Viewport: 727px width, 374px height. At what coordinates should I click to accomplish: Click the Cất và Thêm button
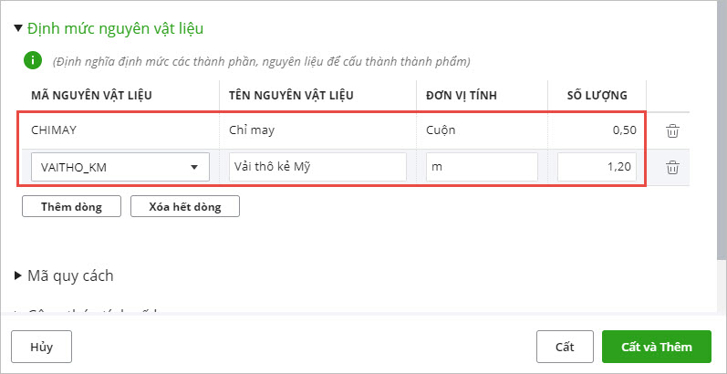(657, 347)
